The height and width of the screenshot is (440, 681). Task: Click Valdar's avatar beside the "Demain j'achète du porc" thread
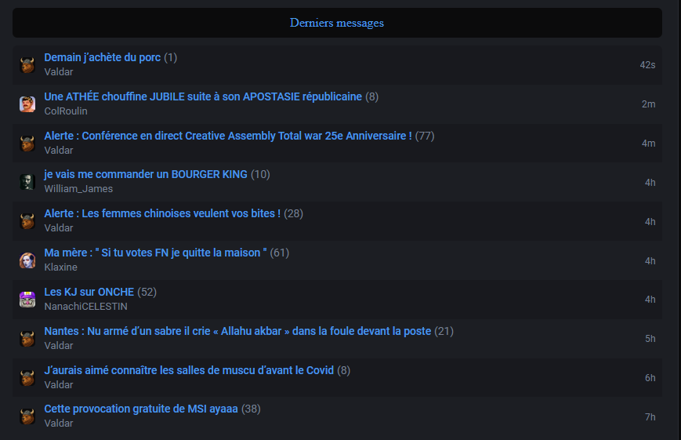[x=27, y=65]
